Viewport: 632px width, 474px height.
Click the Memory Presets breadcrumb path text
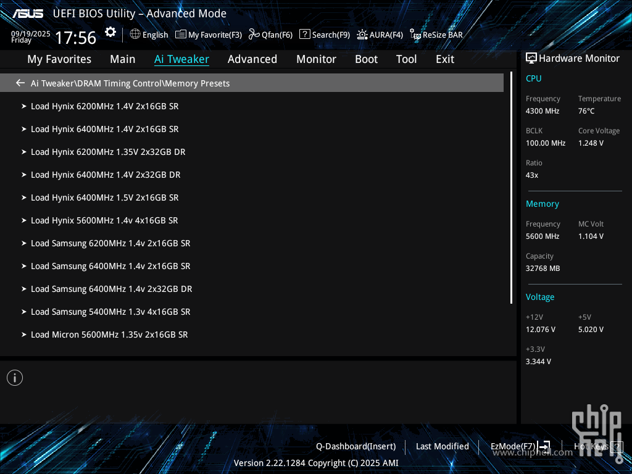coord(130,83)
